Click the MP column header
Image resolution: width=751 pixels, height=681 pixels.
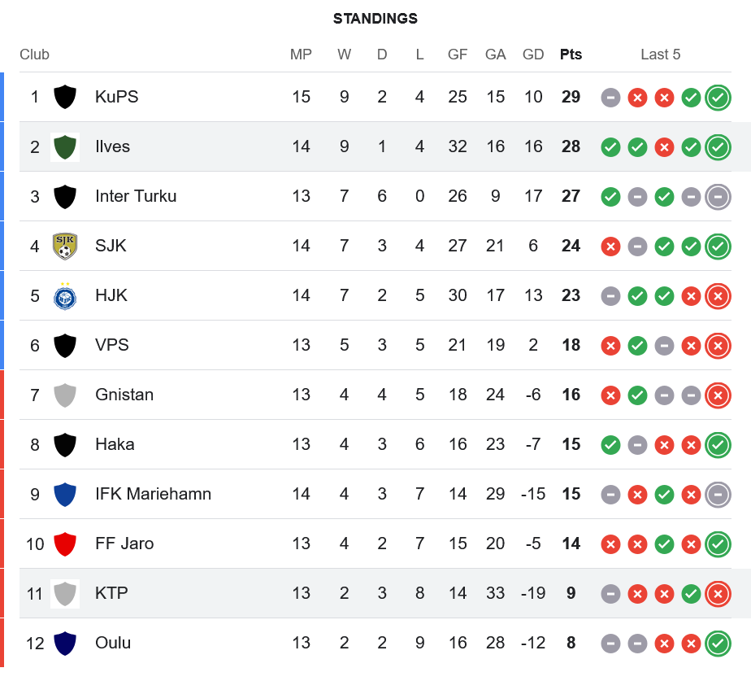coord(301,55)
